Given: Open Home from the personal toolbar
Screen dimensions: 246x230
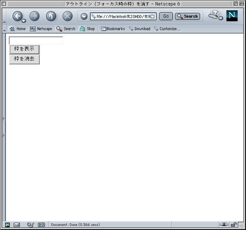Looking at the screenshot, I should coord(17,29).
